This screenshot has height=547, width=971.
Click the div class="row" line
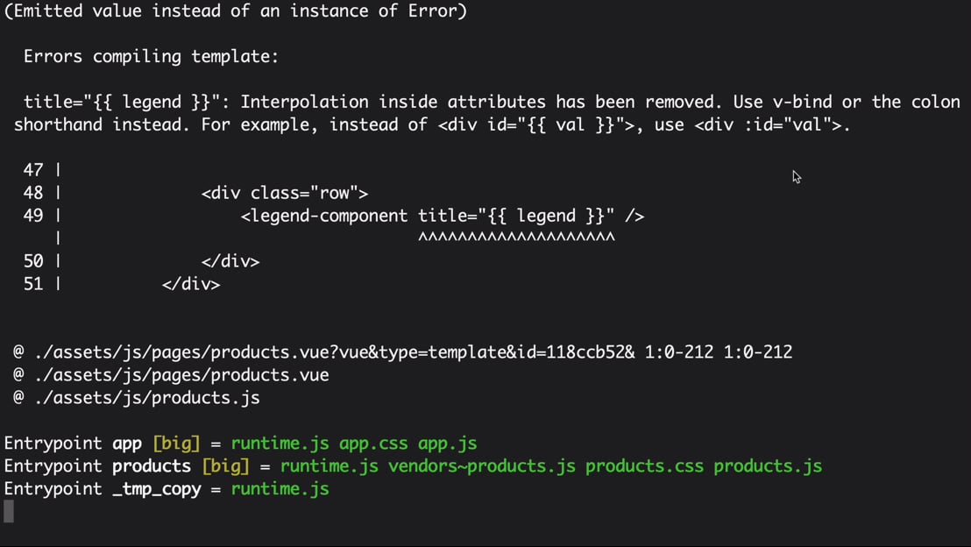(285, 193)
